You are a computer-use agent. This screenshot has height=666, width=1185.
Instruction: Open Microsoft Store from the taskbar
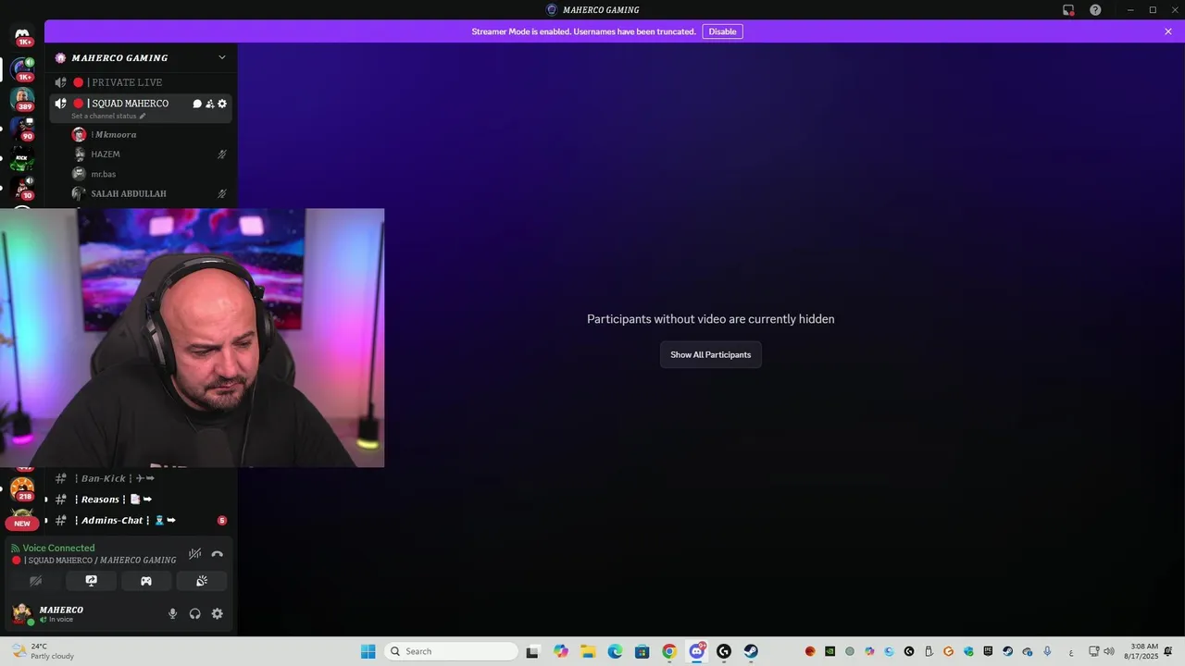[x=642, y=651]
